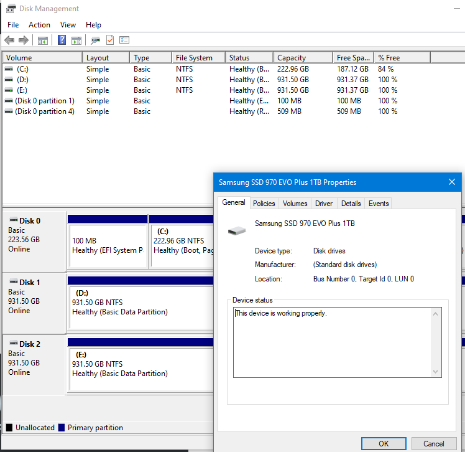The height and width of the screenshot is (452, 465).
Task: Click "Disk drives" device type value
Action: tap(329, 251)
